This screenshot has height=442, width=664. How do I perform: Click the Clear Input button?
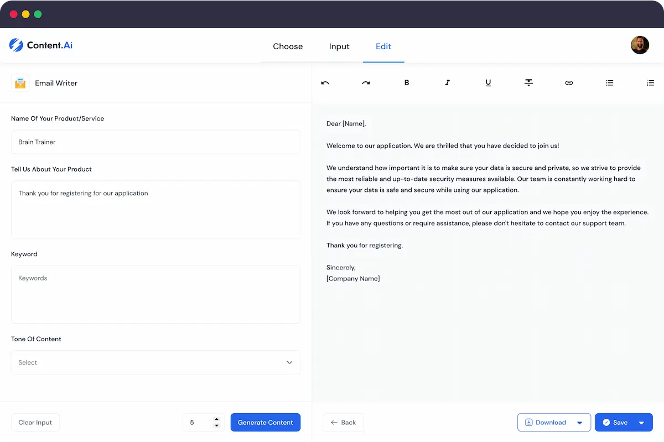point(35,422)
